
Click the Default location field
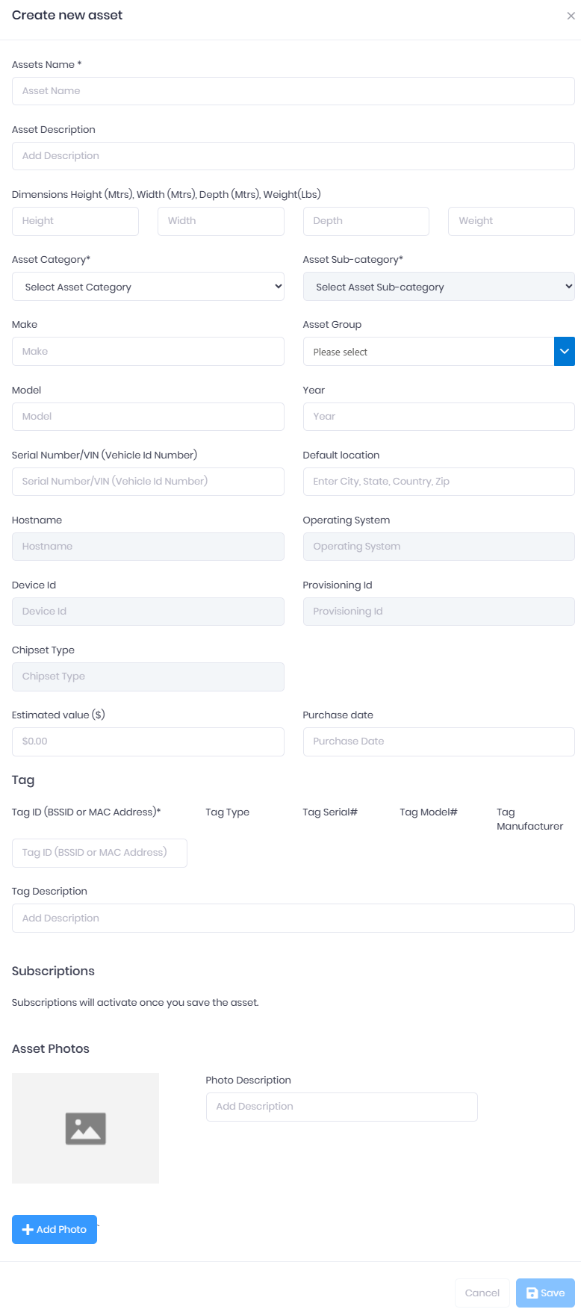click(438, 481)
